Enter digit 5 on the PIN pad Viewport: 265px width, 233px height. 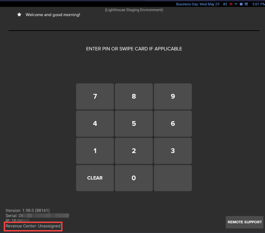[x=134, y=124]
